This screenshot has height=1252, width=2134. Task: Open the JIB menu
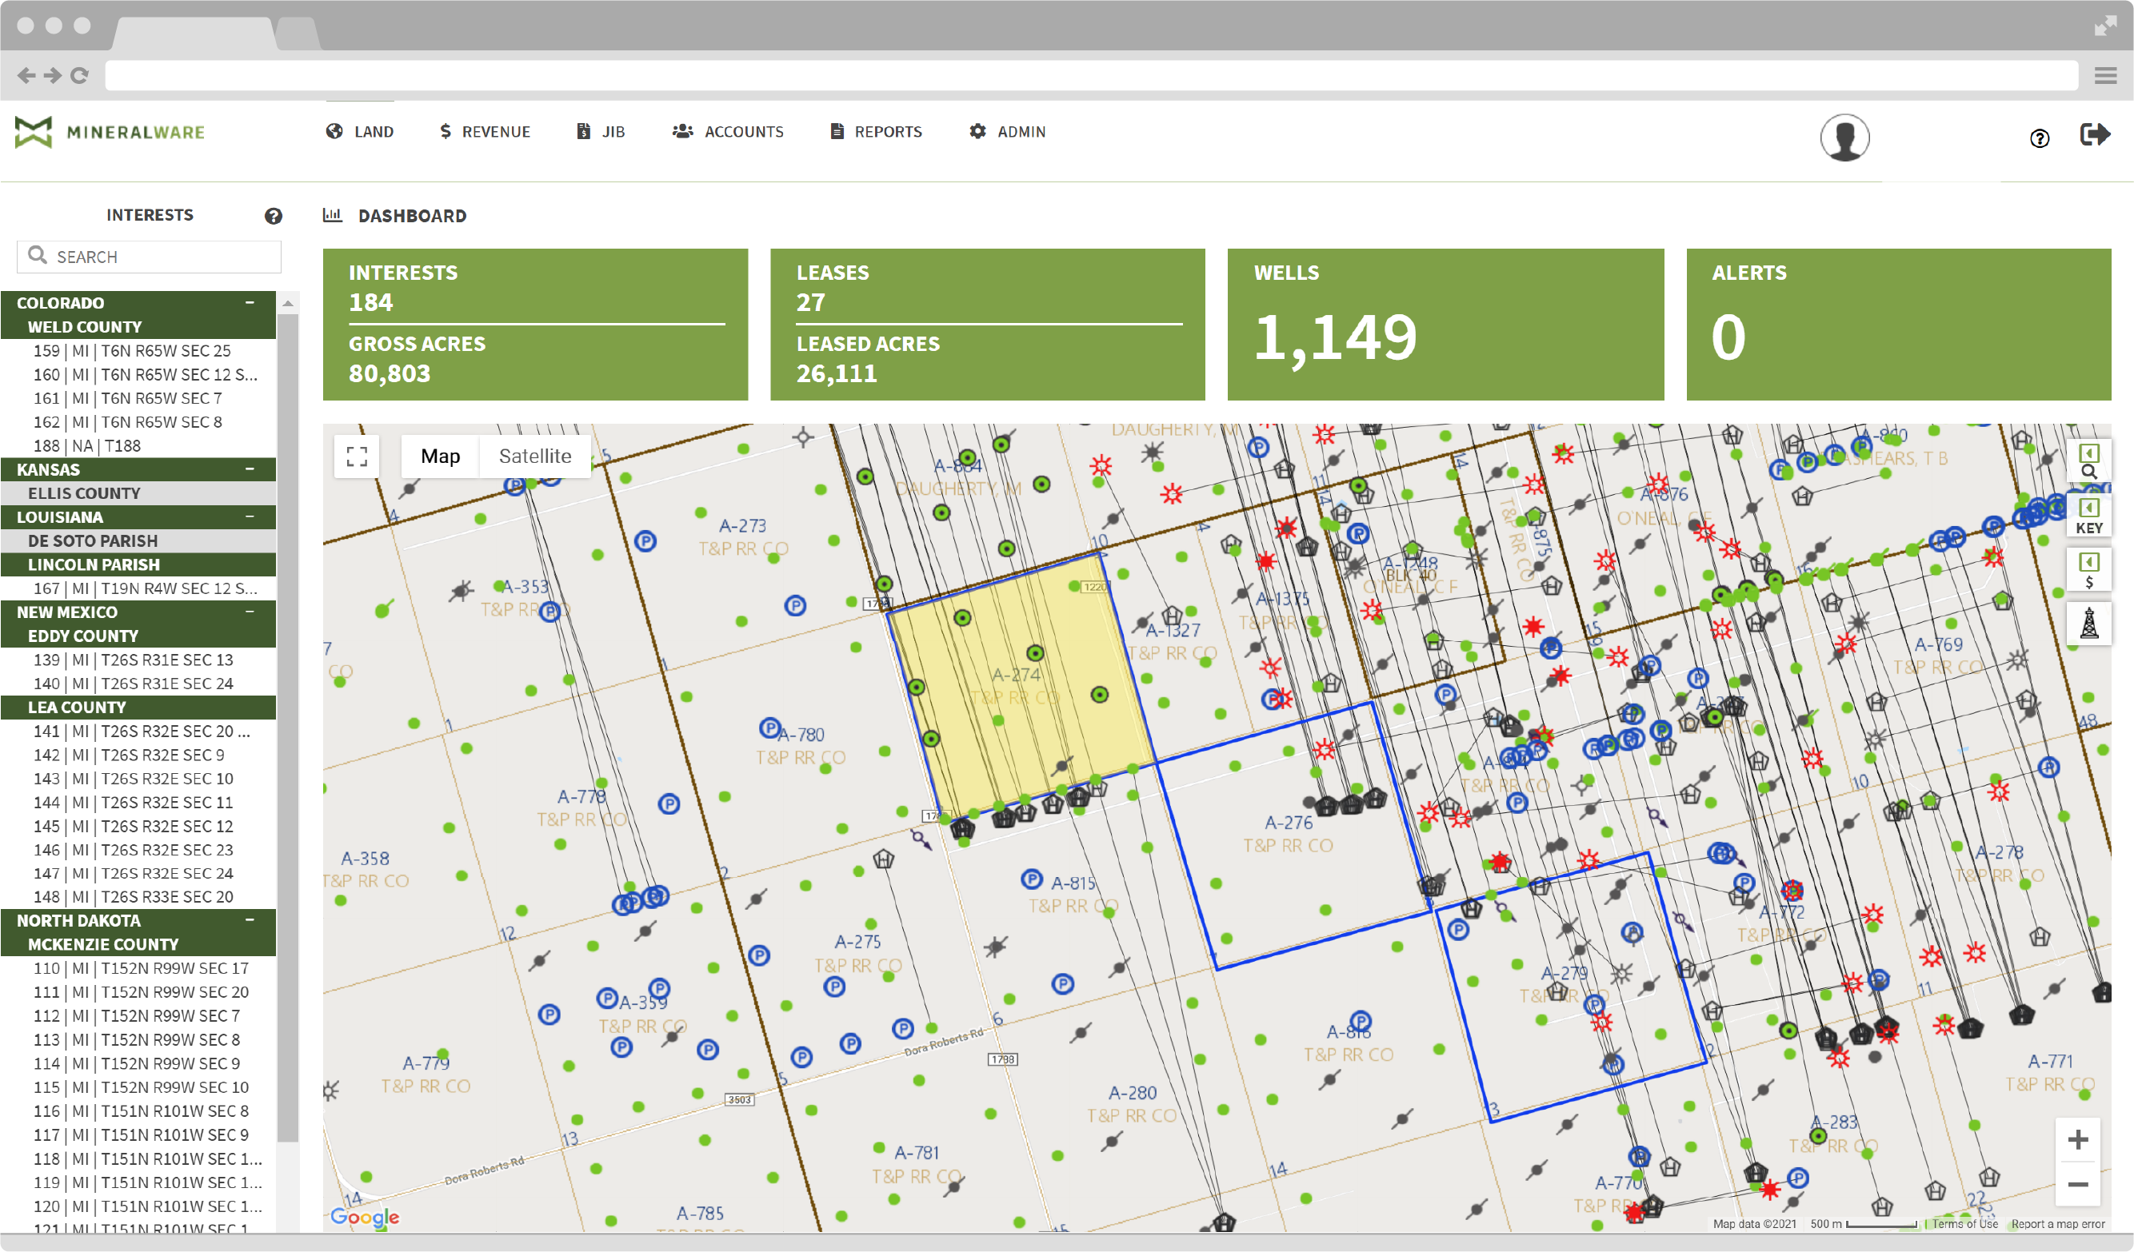click(601, 131)
